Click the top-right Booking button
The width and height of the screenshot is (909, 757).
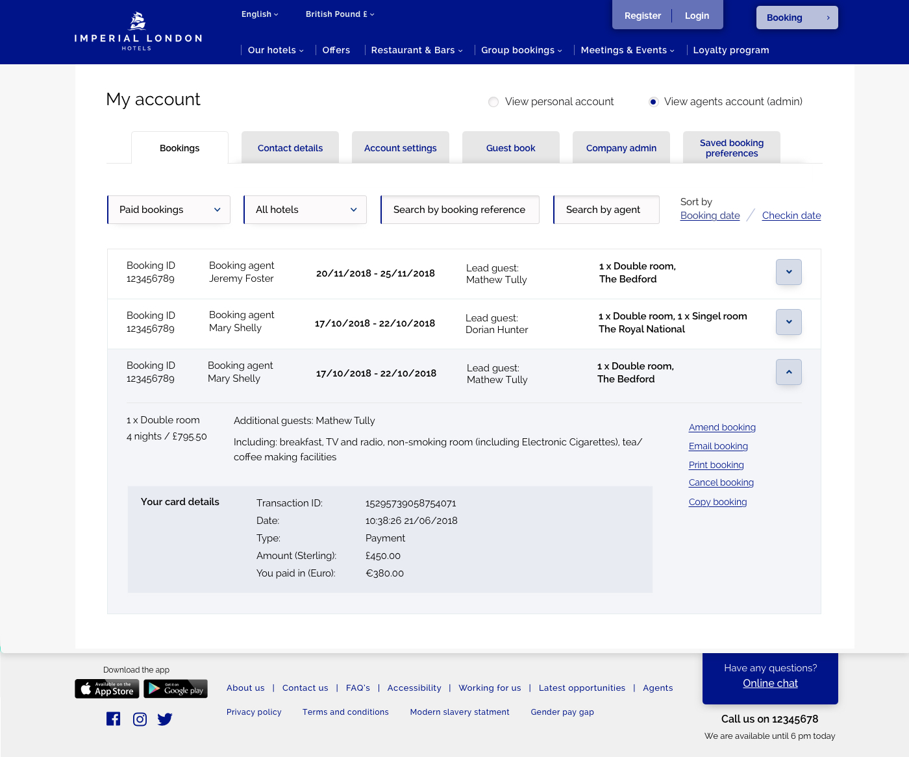click(x=797, y=18)
